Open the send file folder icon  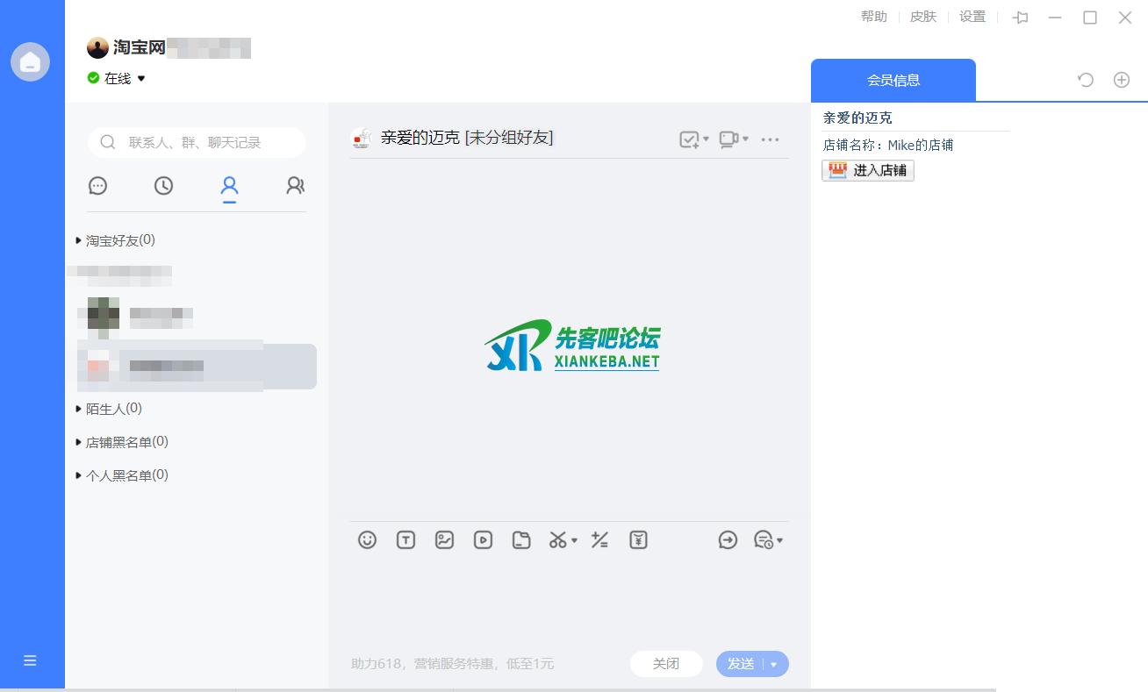coord(521,540)
